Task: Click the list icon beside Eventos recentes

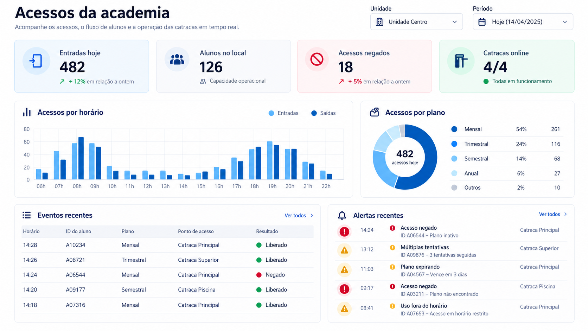Action: 27,215
